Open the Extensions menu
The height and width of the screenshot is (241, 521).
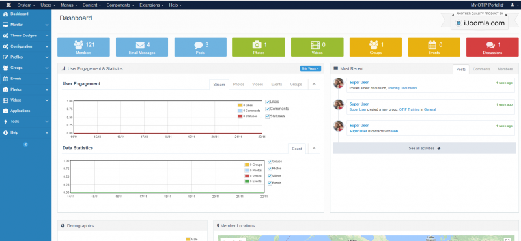[152, 5]
